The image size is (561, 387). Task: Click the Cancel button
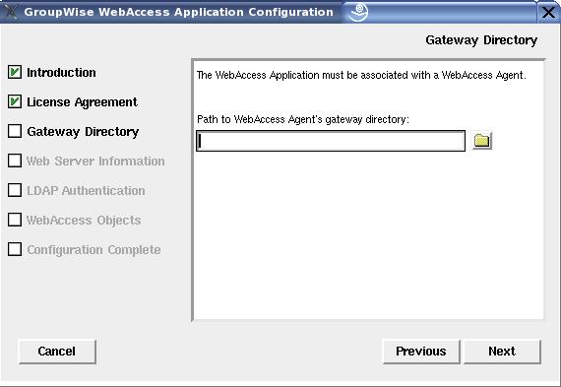pos(57,352)
